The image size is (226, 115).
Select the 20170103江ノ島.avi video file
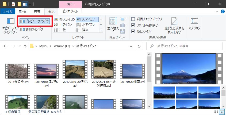coord(47,75)
